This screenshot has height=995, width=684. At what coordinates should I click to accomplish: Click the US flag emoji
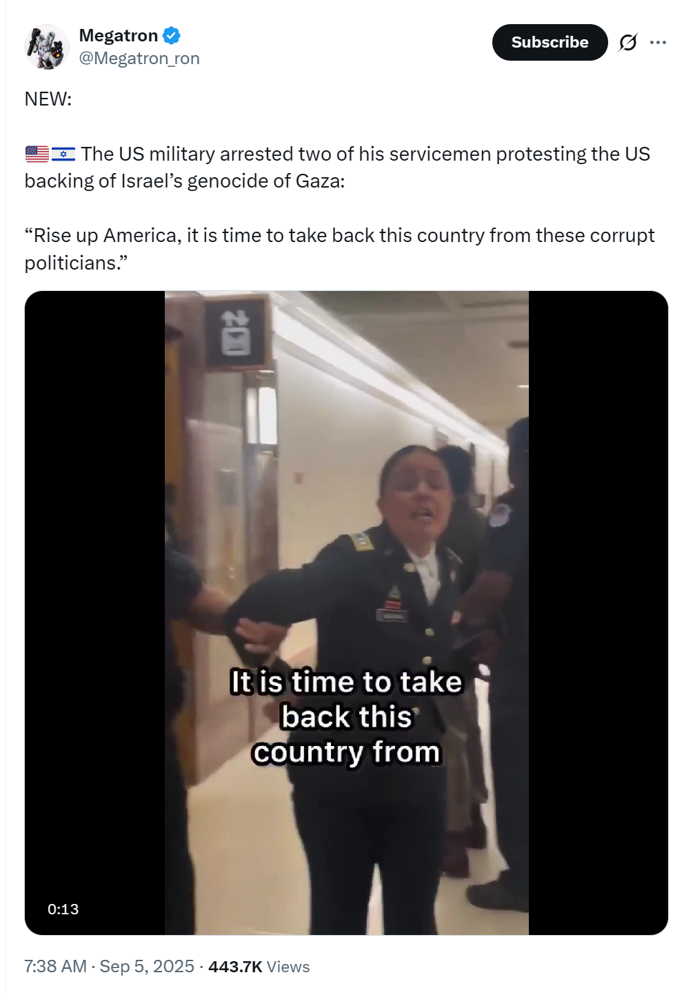pyautogui.click(x=37, y=154)
